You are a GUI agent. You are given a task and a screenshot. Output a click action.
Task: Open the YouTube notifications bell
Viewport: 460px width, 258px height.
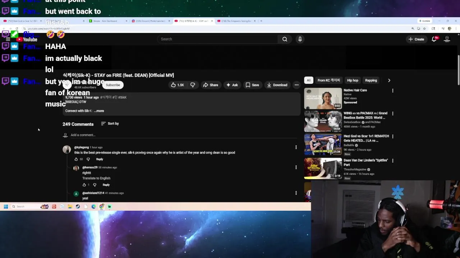click(x=434, y=39)
